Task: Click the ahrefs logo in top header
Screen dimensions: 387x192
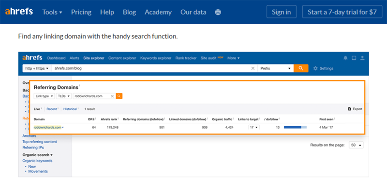Action: pos(19,12)
